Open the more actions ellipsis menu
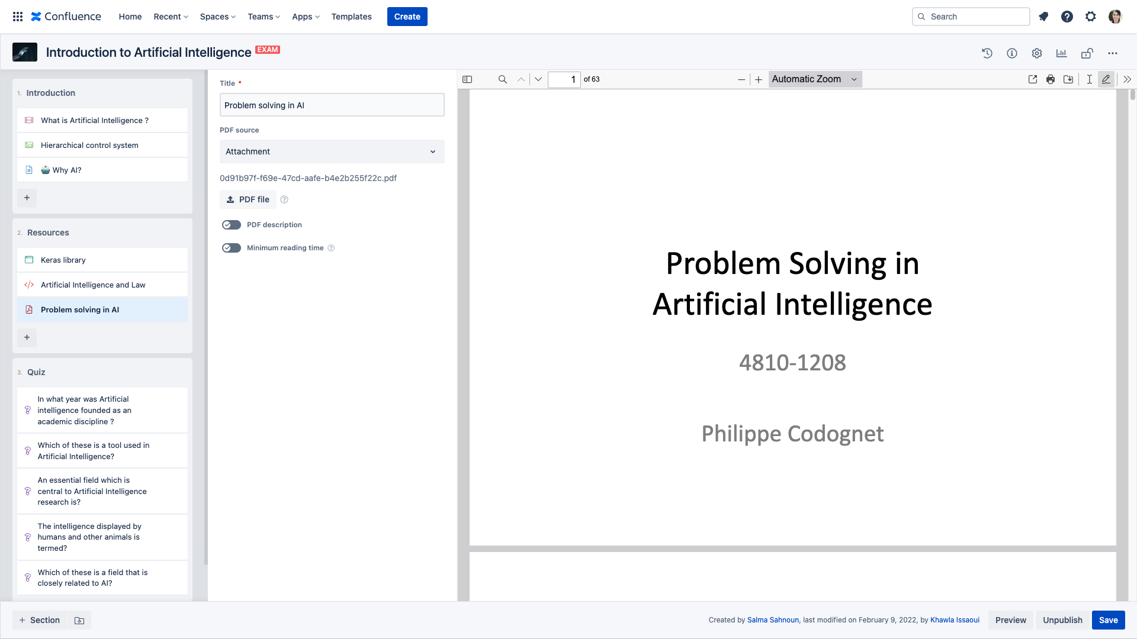Screen dimensions: 1137x639 click(x=1113, y=53)
